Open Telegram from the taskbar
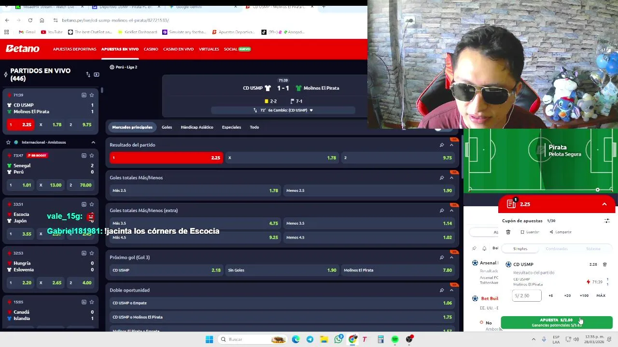 (x=309, y=339)
